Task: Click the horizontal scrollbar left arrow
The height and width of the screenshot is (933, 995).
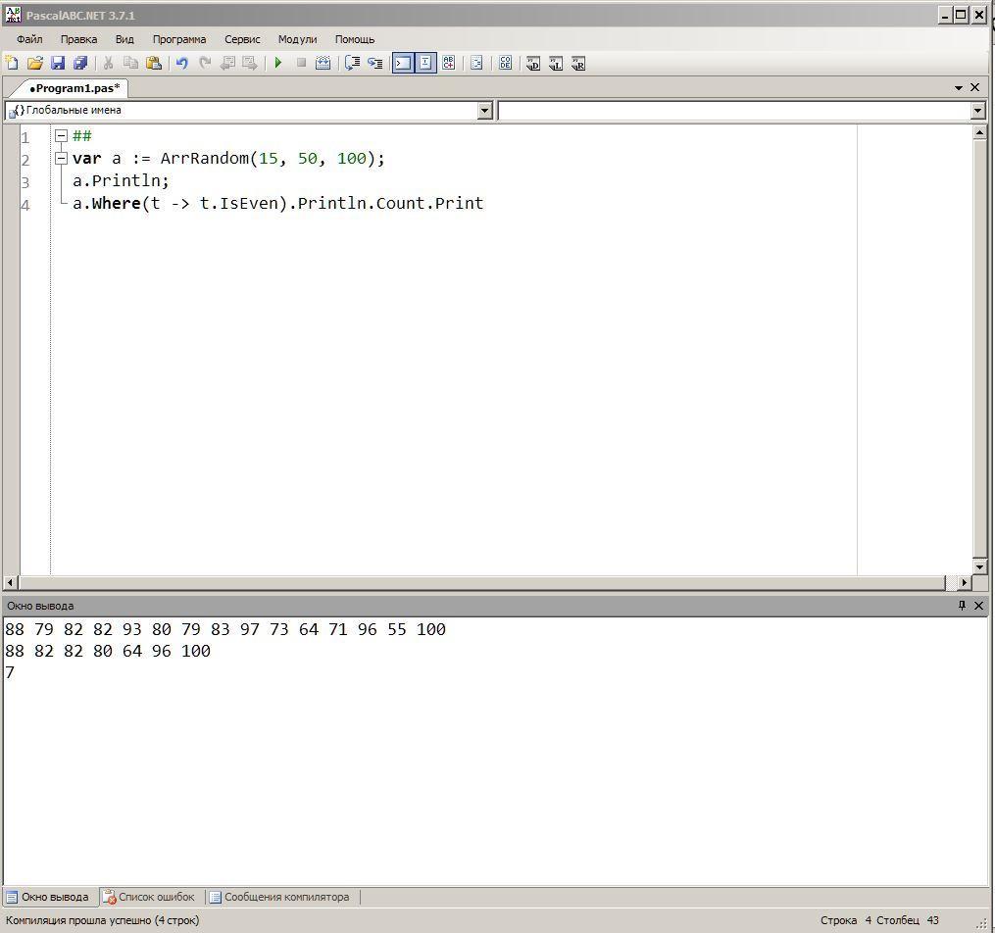Action: click(10, 582)
